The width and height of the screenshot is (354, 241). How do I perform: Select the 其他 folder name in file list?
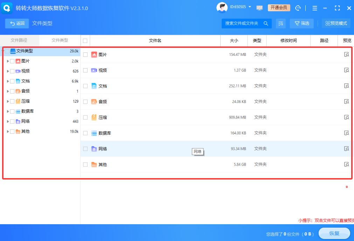click(103, 165)
